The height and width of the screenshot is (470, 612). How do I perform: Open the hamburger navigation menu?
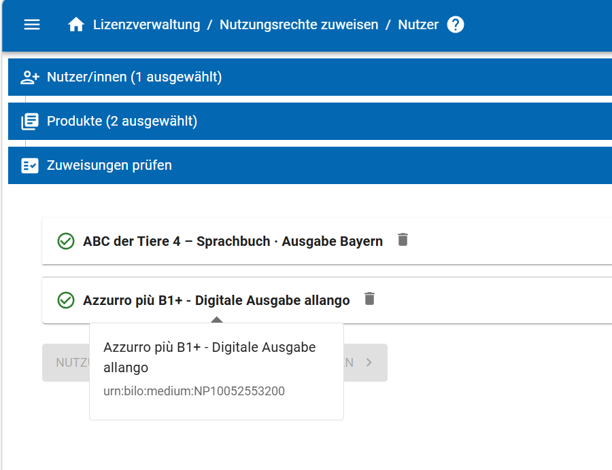32,25
